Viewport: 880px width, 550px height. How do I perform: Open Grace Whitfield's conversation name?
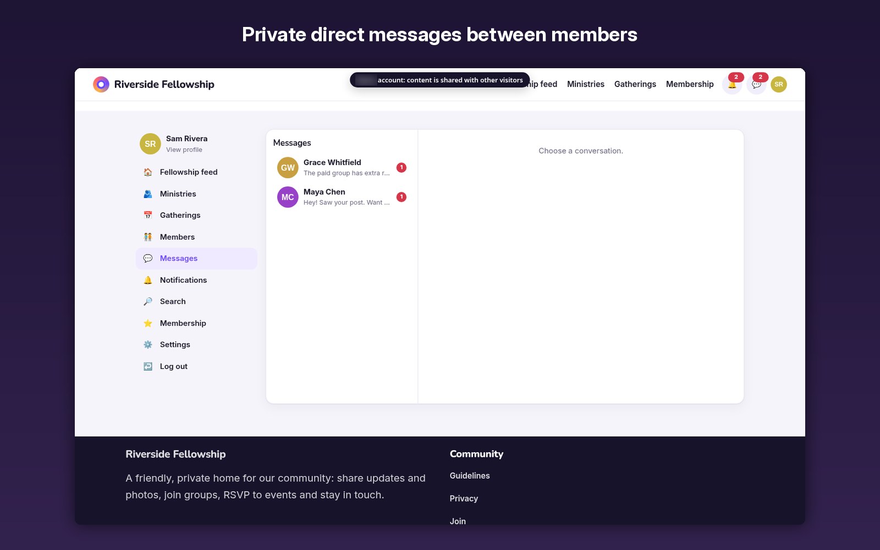332,162
